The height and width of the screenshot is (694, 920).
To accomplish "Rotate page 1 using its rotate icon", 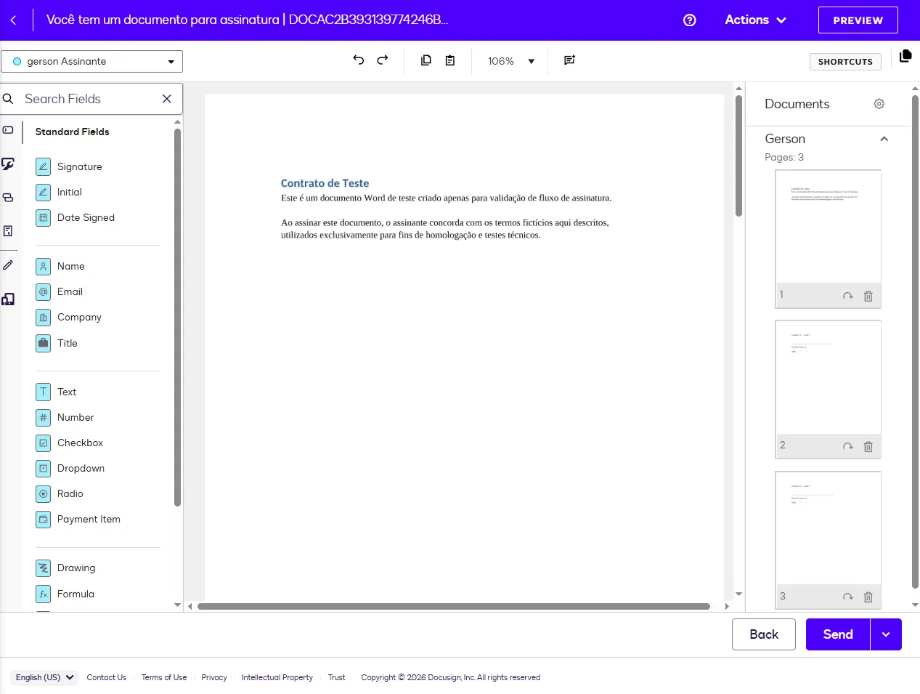I will [847, 295].
